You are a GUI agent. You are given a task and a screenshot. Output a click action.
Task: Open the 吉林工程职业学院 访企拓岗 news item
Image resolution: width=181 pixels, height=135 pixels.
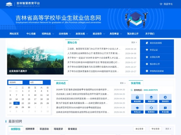point(83,94)
